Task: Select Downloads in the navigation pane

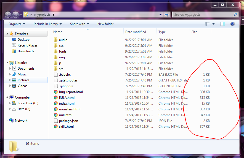Action: click(26, 51)
